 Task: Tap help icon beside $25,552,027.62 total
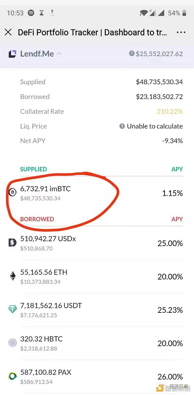[x=132, y=53]
